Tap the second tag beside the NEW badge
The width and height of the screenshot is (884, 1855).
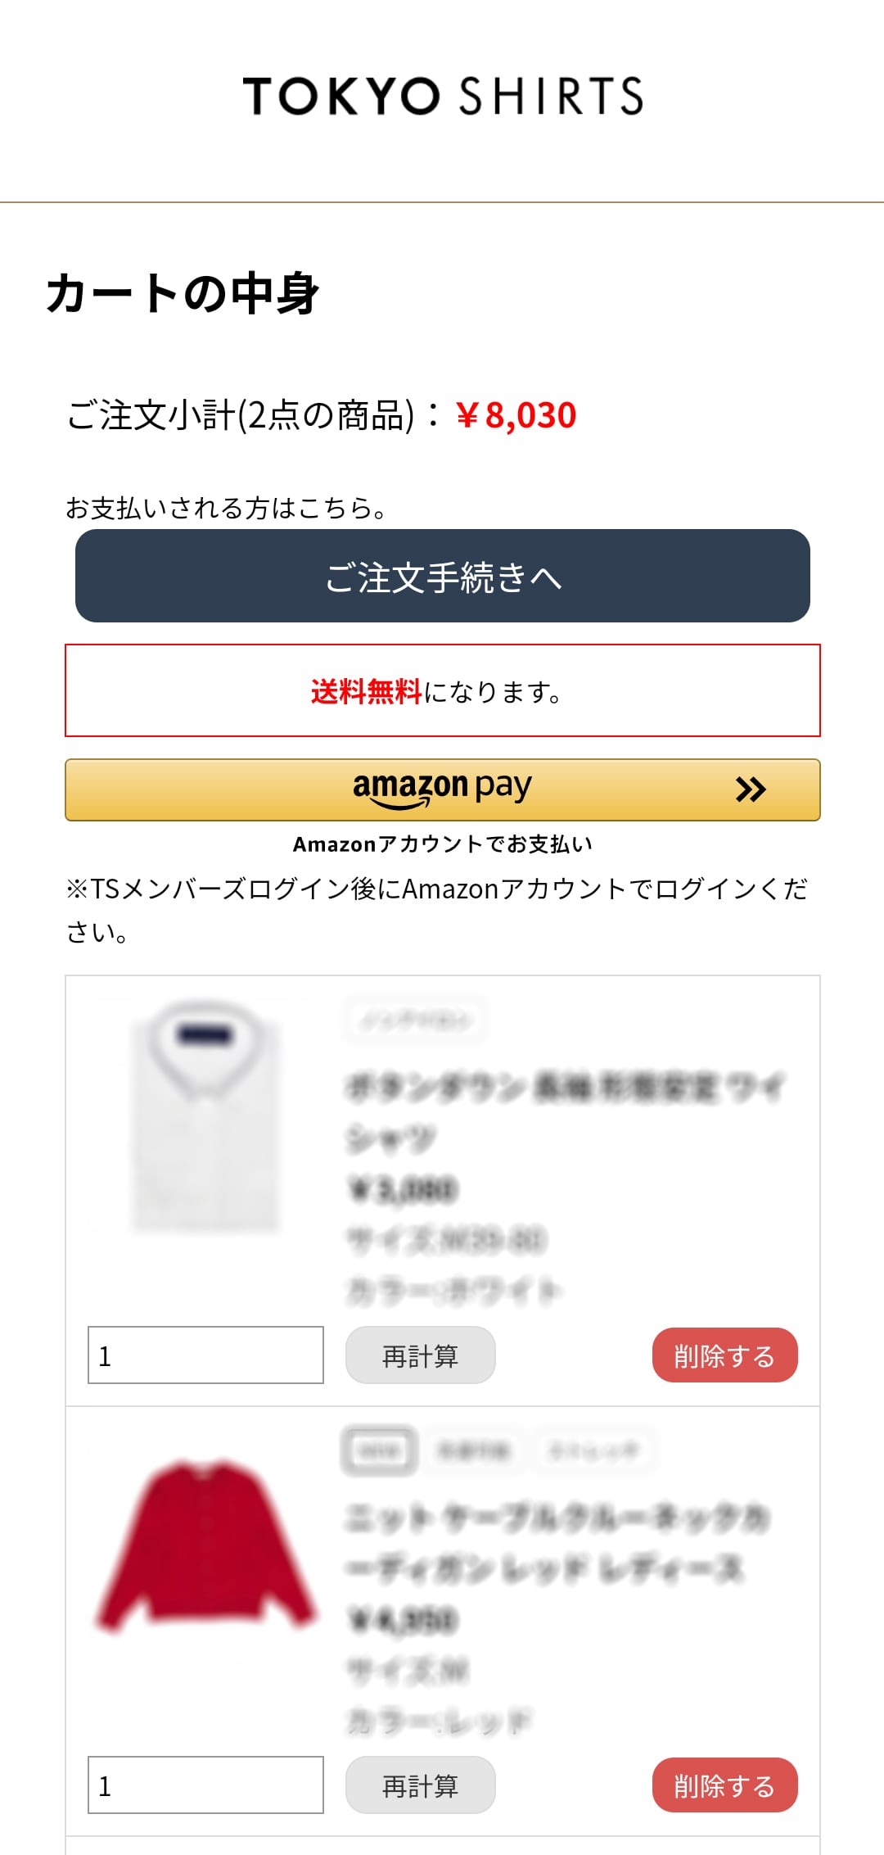[x=473, y=1451]
